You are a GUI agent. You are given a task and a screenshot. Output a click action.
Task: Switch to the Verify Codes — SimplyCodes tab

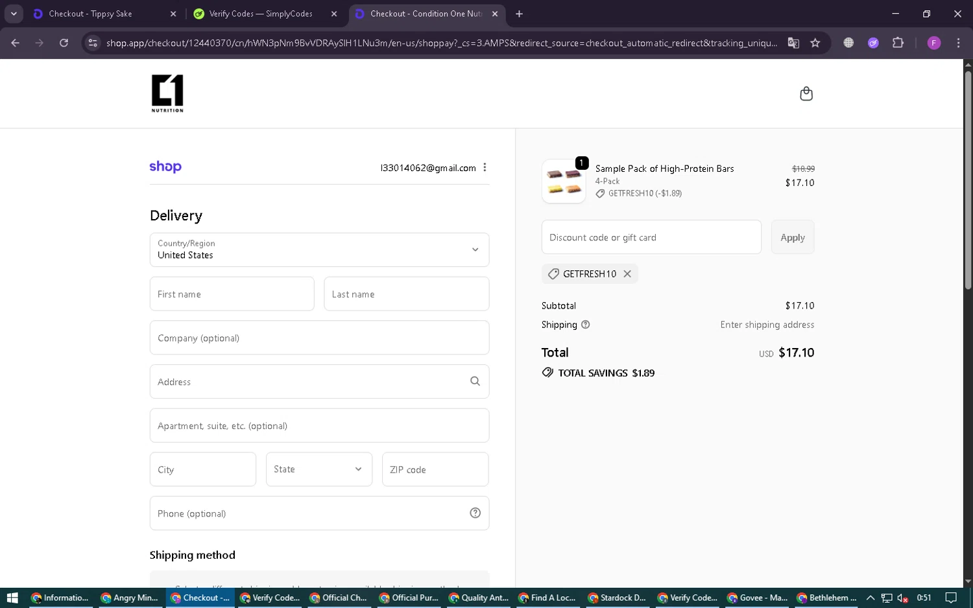(266, 14)
